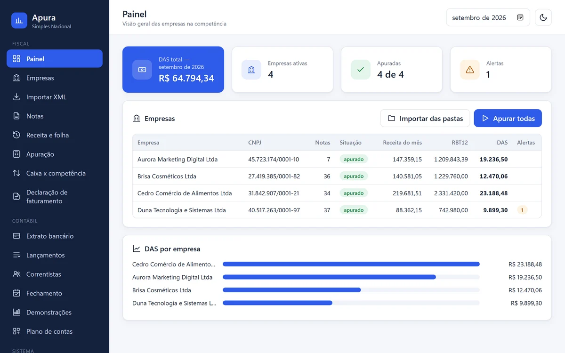The height and width of the screenshot is (353, 565).
Task: Click the line chart icon beside DAS por empresa
Action: tap(137, 249)
